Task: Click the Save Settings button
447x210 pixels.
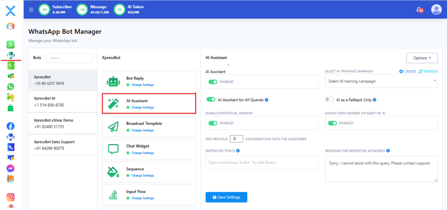Action: click(226, 197)
